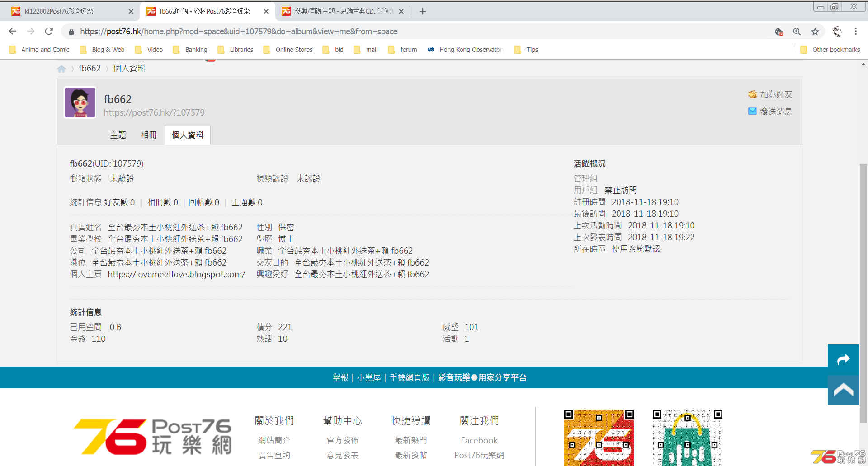Close the kl122002 Post76 tab
This screenshot has width=868, height=466.
(x=131, y=11)
